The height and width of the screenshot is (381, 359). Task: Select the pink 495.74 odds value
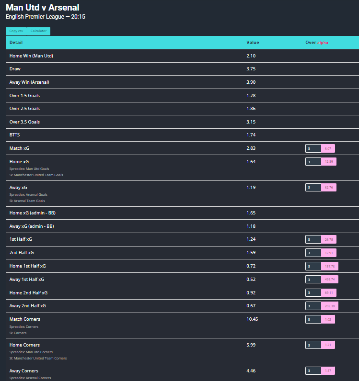(330, 280)
